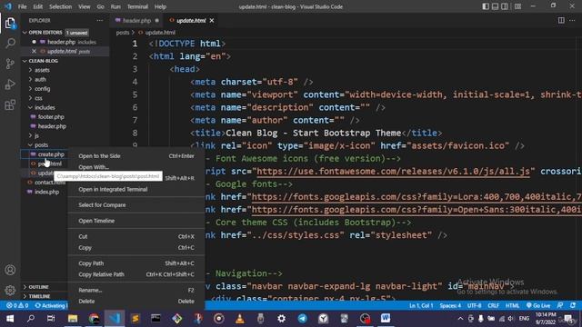
Task: Choose Copy Relative Path
Action: click(135, 274)
